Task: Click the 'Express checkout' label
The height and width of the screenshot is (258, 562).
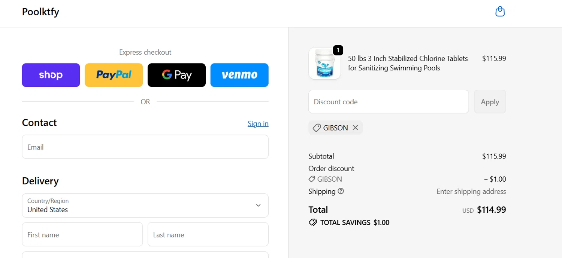Action: tap(145, 52)
